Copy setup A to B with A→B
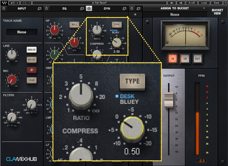Viewport: 228px width, 166px height. [192, 3]
